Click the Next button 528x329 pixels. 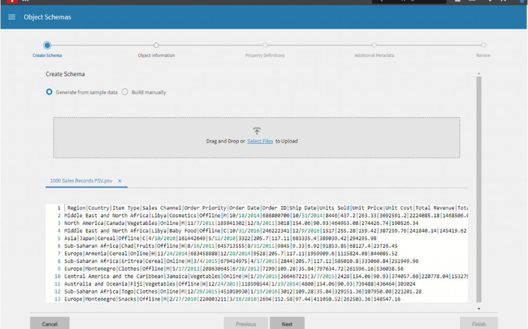coord(287,324)
